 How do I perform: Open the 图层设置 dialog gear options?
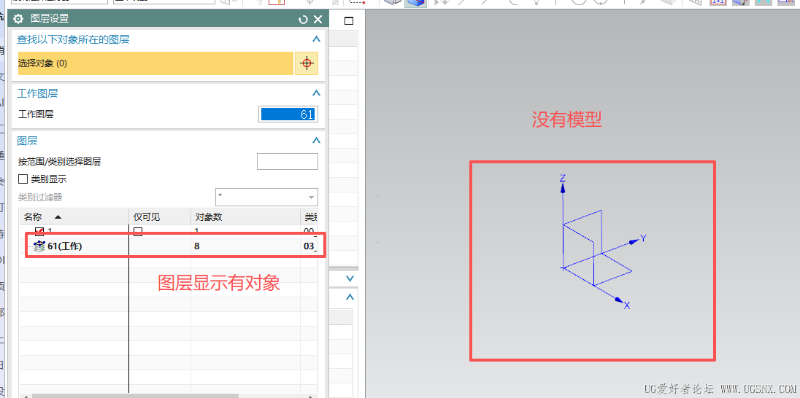tap(18, 20)
